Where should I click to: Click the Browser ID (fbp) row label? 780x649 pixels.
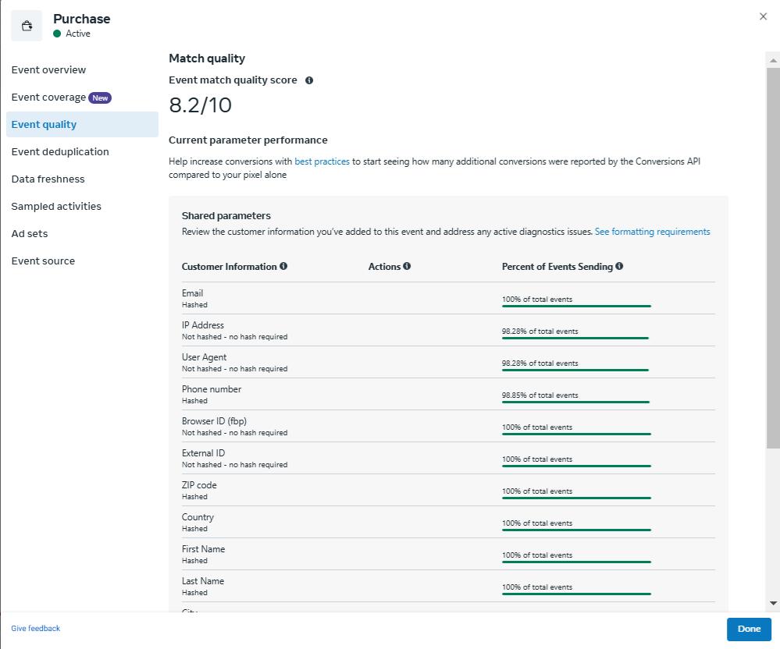click(x=215, y=421)
